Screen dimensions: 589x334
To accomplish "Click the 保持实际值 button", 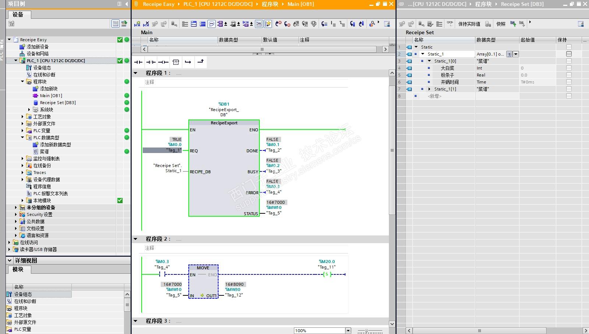I will (469, 24).
